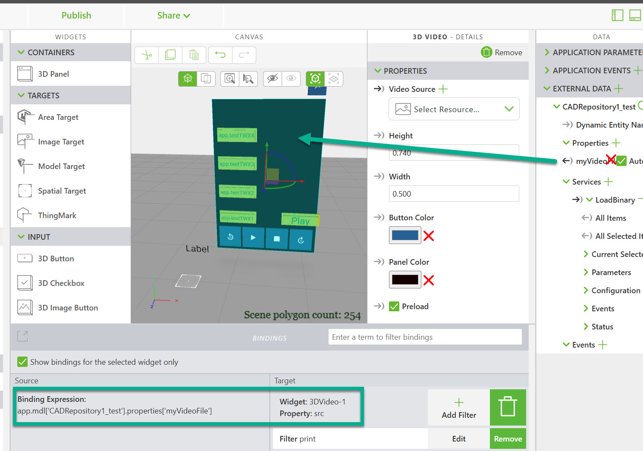Open the Video Source resource picker image icon
This screenshot has width=643, height=451.
pyautogui.click(x=403, y=109)
